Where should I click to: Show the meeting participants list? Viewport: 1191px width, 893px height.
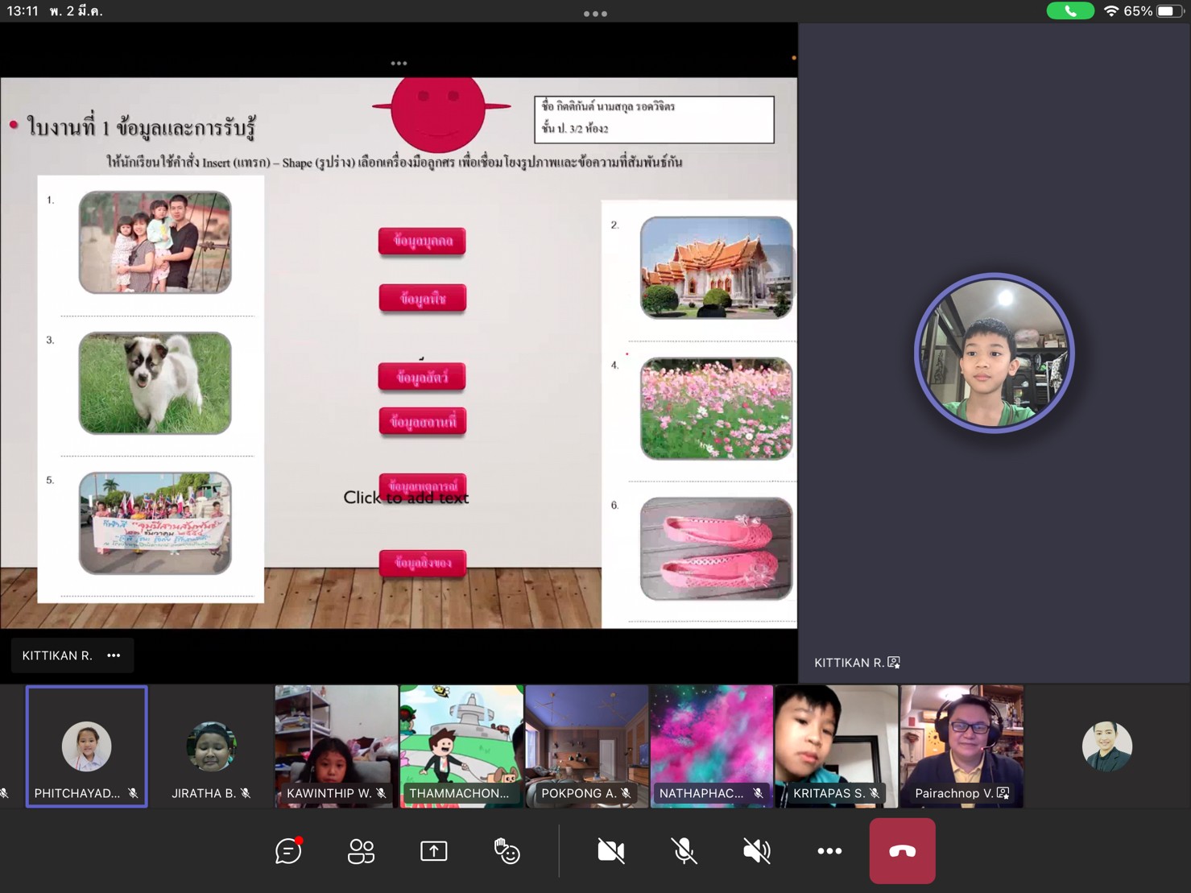(x=361, y=851)
